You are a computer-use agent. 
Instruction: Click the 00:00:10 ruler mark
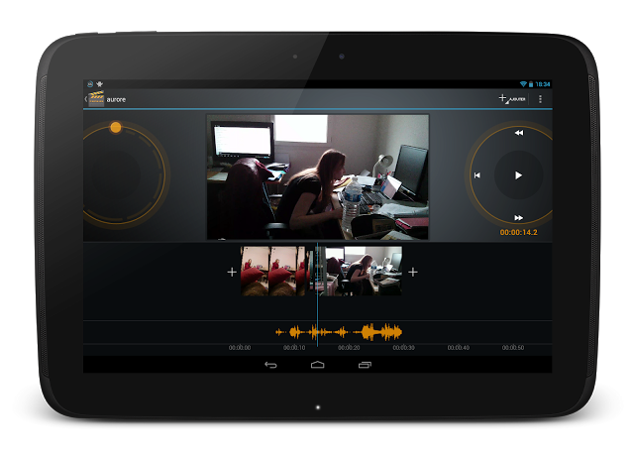pyautogui.click(x=294, y=348)
